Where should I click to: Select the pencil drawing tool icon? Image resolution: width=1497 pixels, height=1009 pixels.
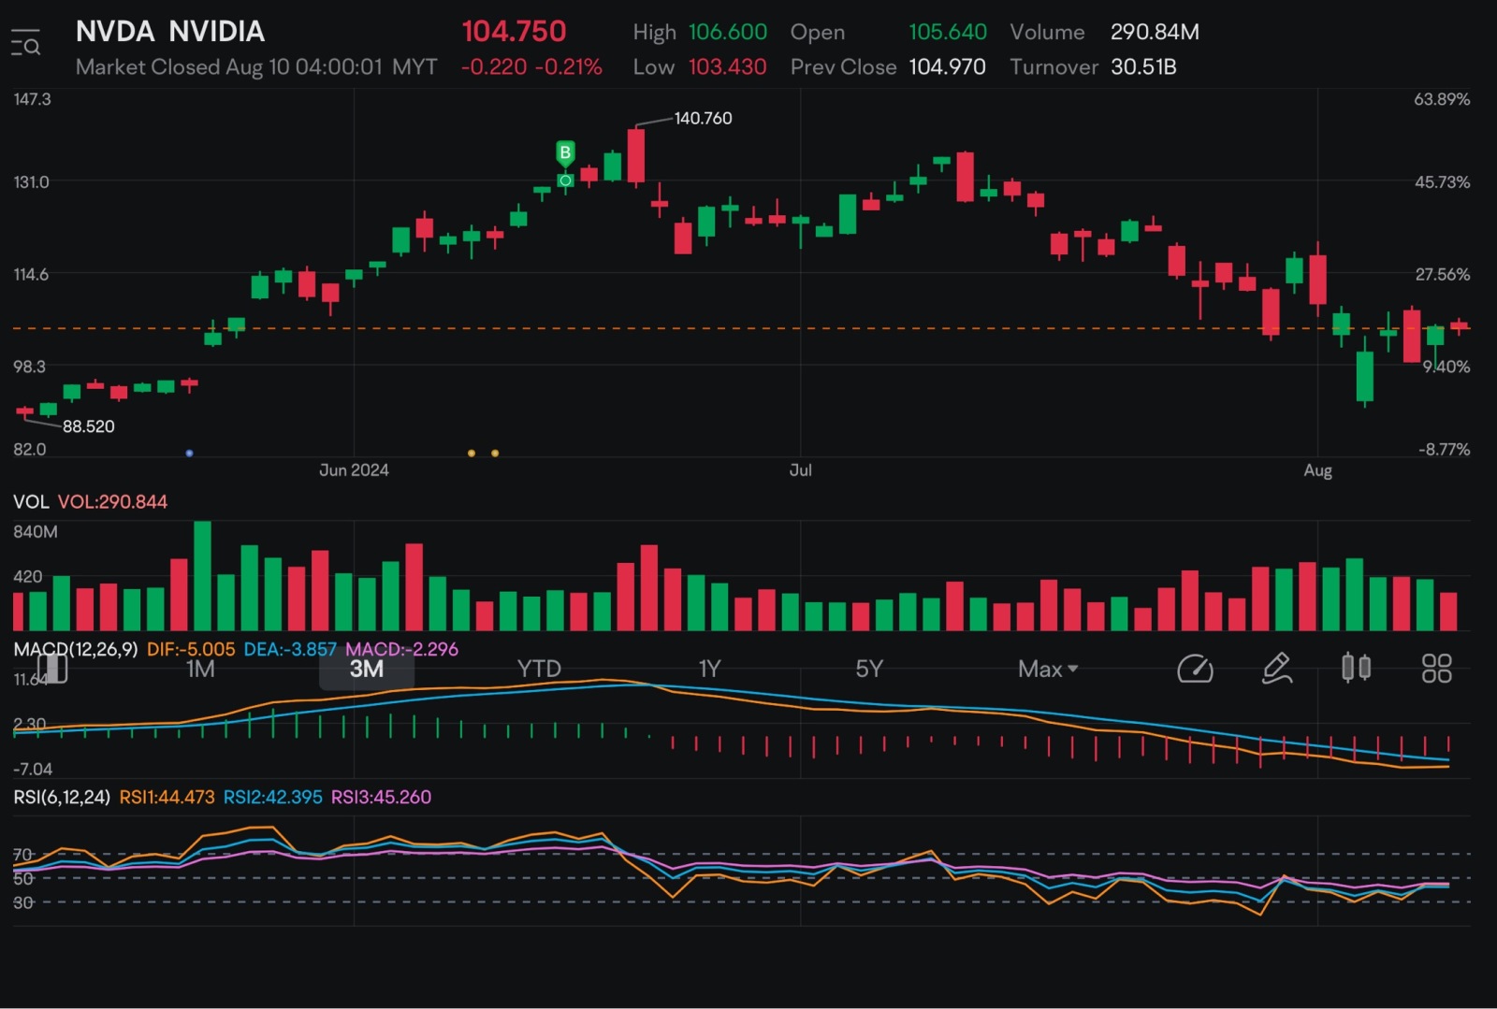1277,669
